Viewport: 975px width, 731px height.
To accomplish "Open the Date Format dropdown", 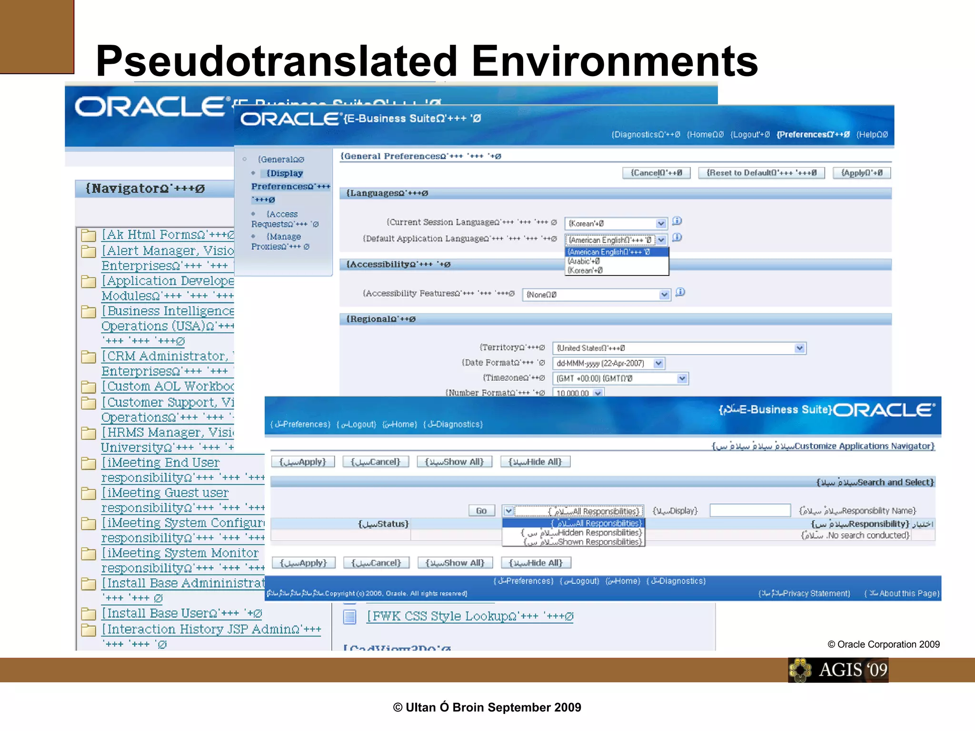I will [x=658, y=364].
